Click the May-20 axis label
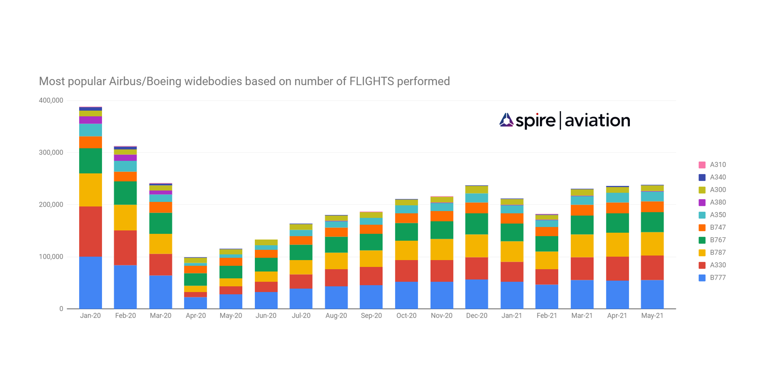This screenshot has width=776, height=388. pos(231,316)
